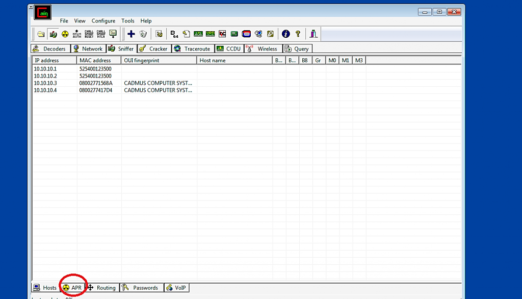
Task: Select the 10.10.10.3 host row
Action: tap(46, 83)
